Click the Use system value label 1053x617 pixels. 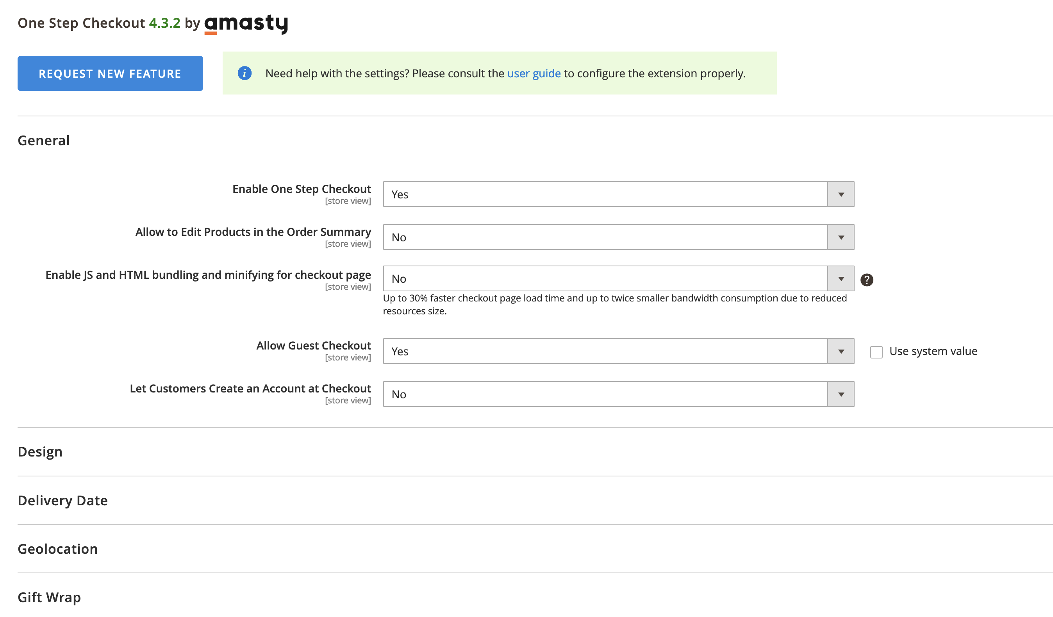coord(933,351)
